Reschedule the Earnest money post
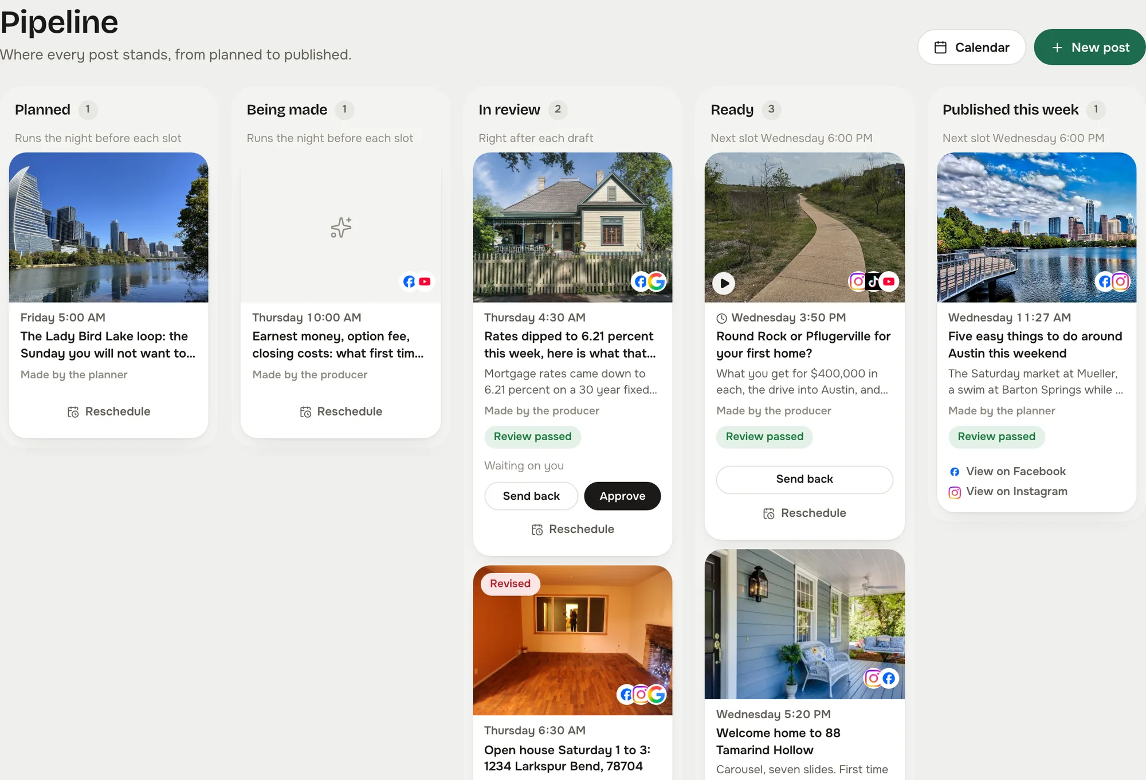The width and height of the screenshot is (1146, 780). point(341,411)
